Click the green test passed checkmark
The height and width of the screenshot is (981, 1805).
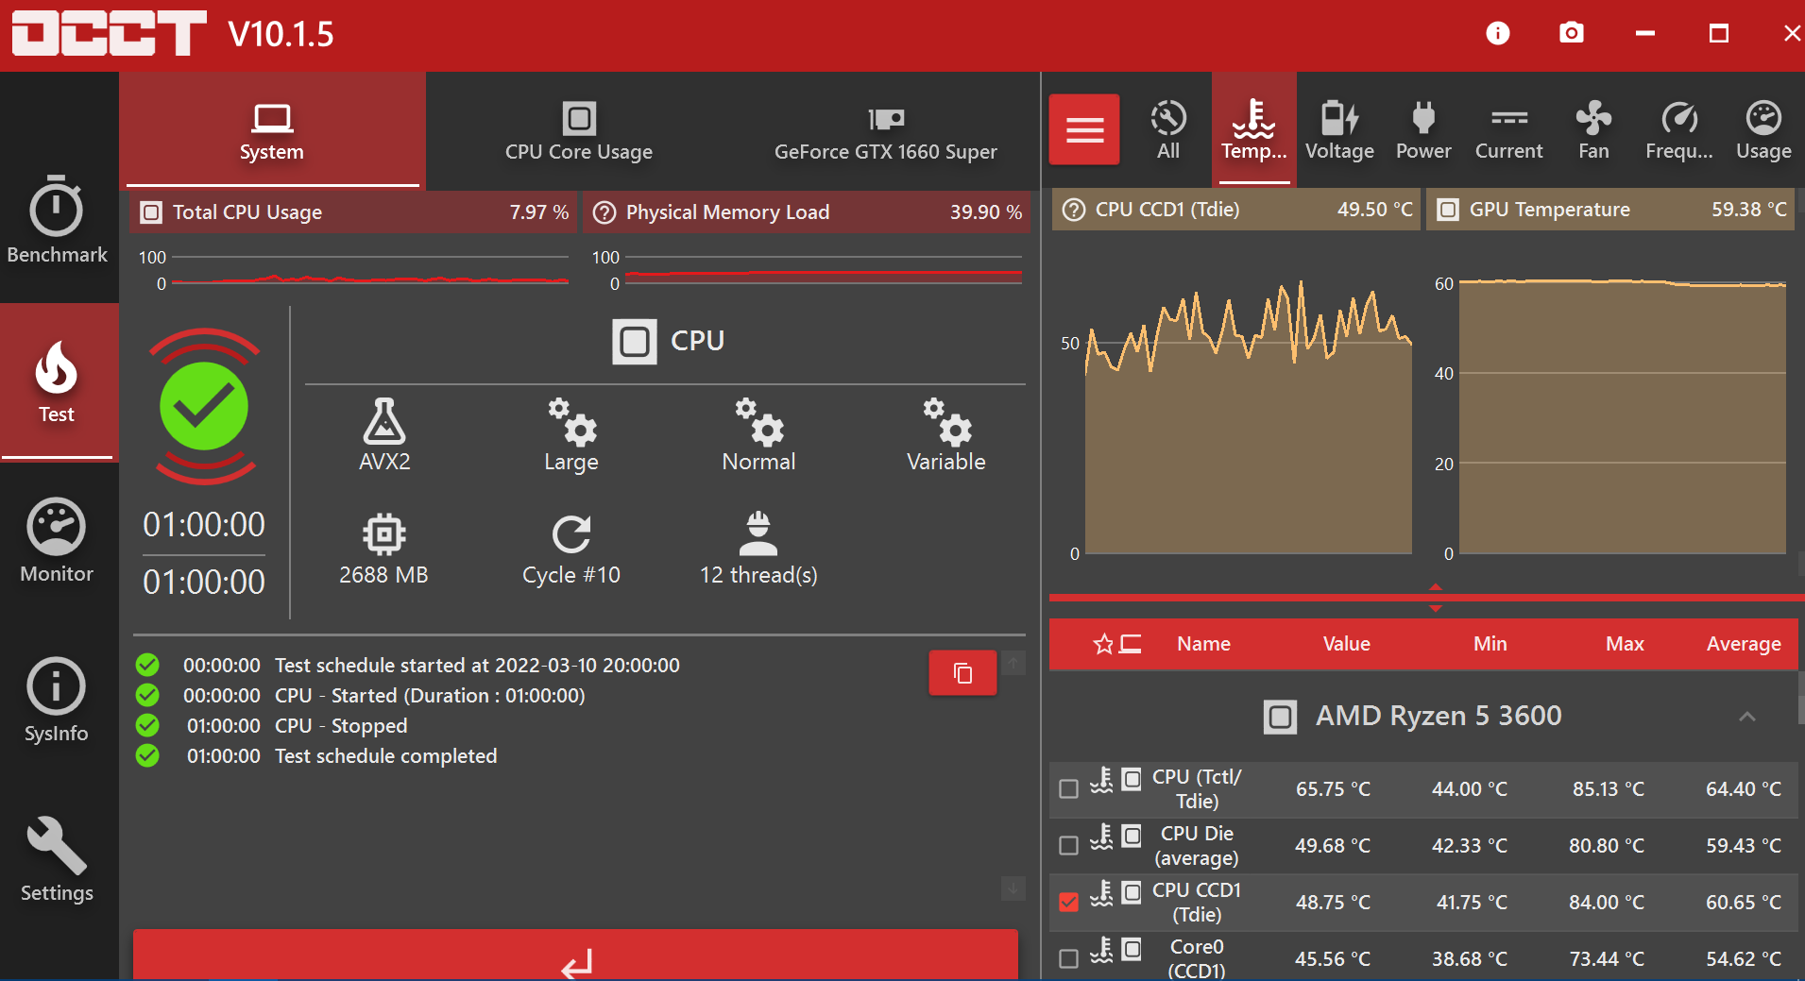(204, 406)
